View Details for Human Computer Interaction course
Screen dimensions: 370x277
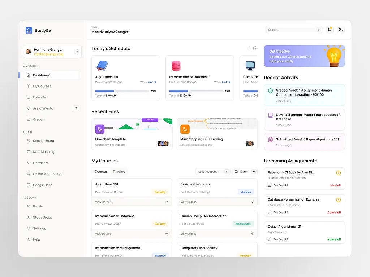click(x=217, y=234)
